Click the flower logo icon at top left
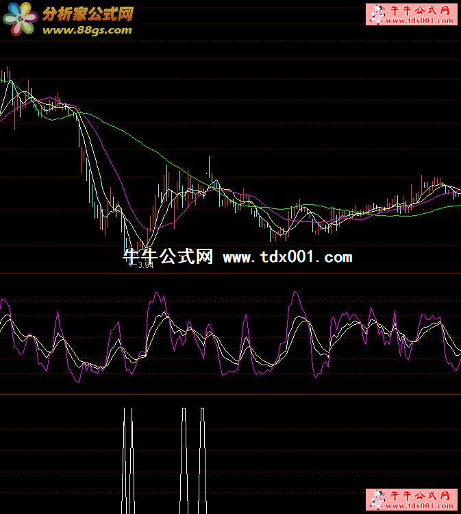The image size is (461, 514). tap(21, 19)
